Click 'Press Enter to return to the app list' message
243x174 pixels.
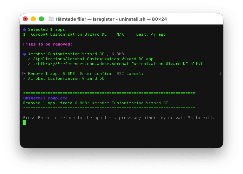(119, 118)
